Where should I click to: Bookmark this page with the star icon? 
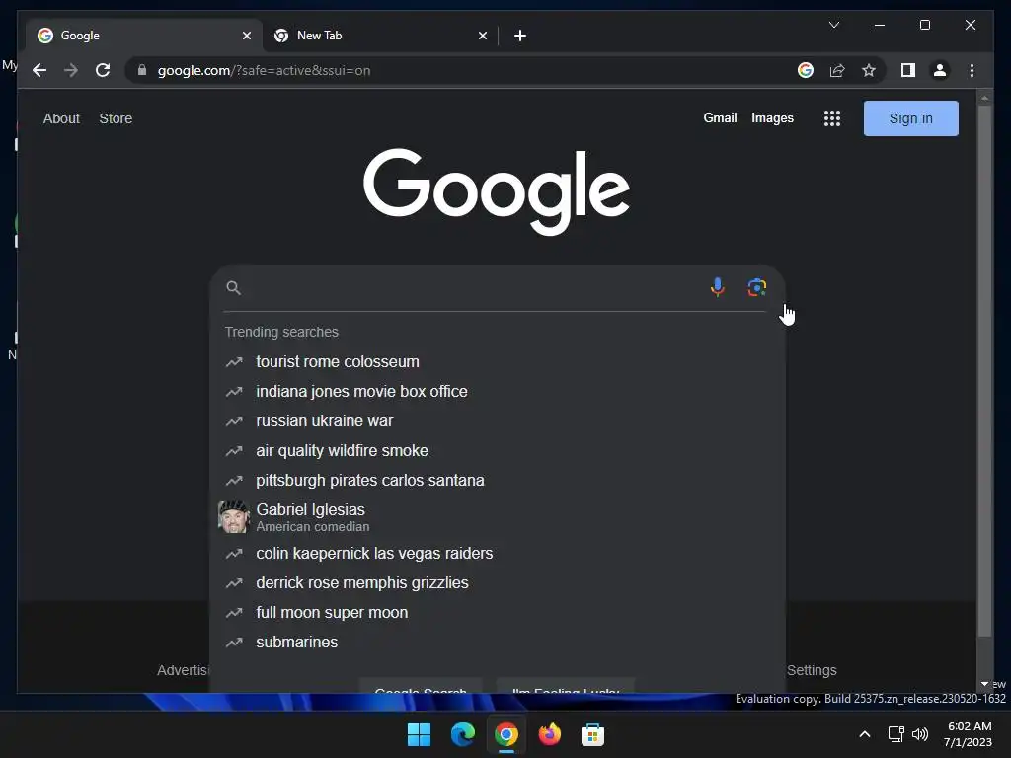[869, 70]
